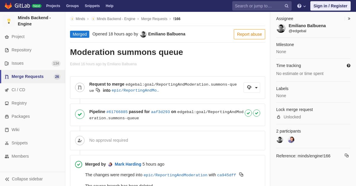This screenshot has height=186, width=356.
Task: Click the Unlocked lock status text
Action: pos(292,117)
